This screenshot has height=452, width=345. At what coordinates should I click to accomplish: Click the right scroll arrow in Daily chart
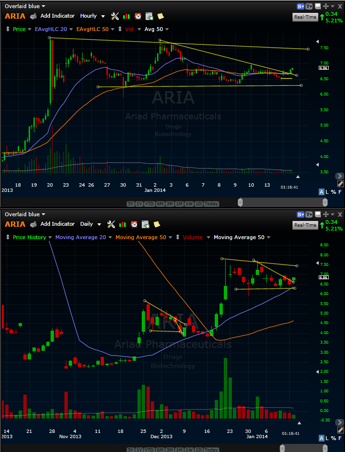point(340,422)
